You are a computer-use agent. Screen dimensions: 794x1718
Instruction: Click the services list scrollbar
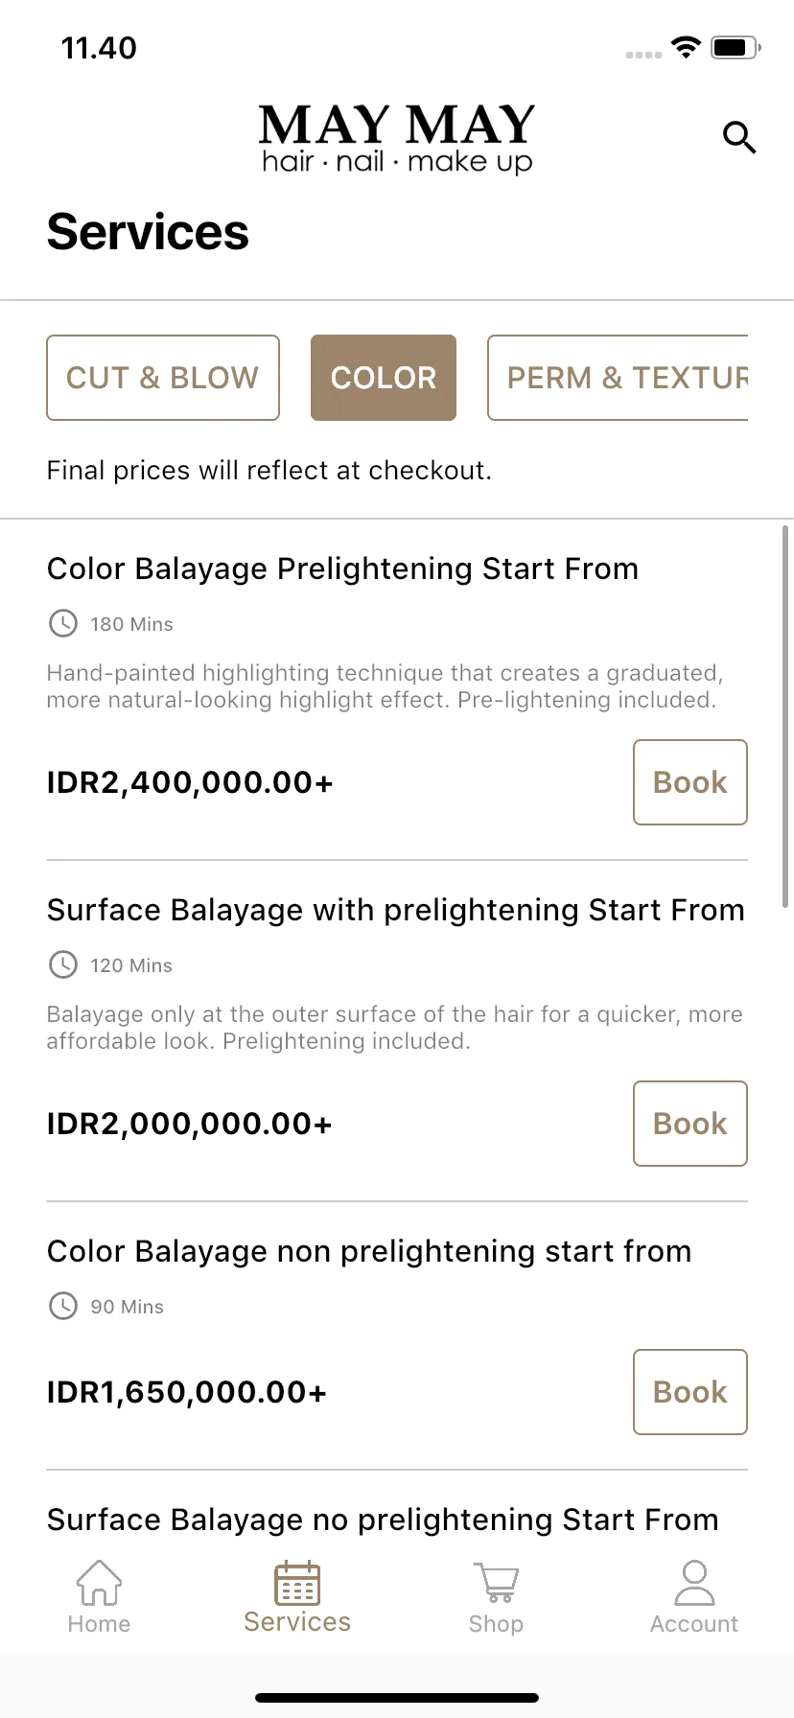(786, 716)
